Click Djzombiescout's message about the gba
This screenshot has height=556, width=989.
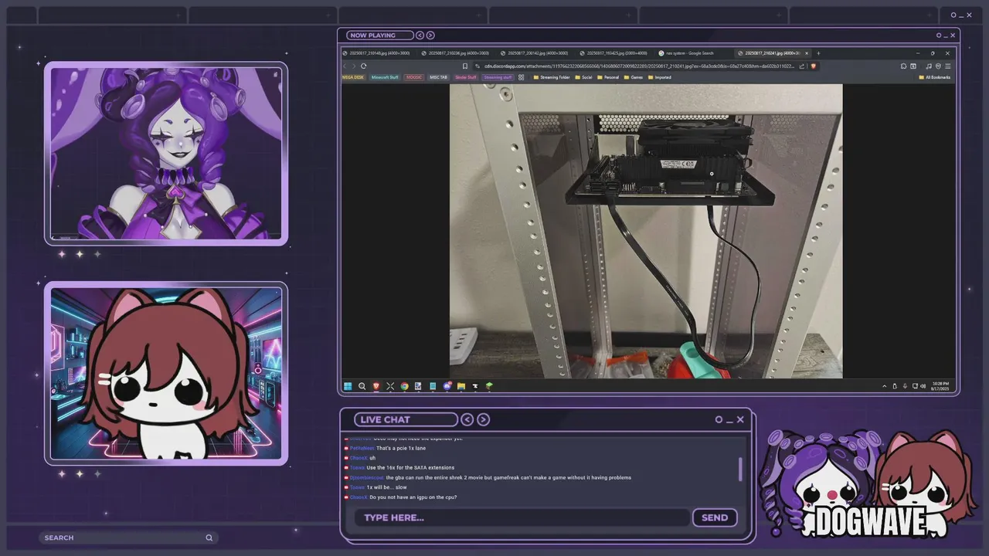[508, 477]
